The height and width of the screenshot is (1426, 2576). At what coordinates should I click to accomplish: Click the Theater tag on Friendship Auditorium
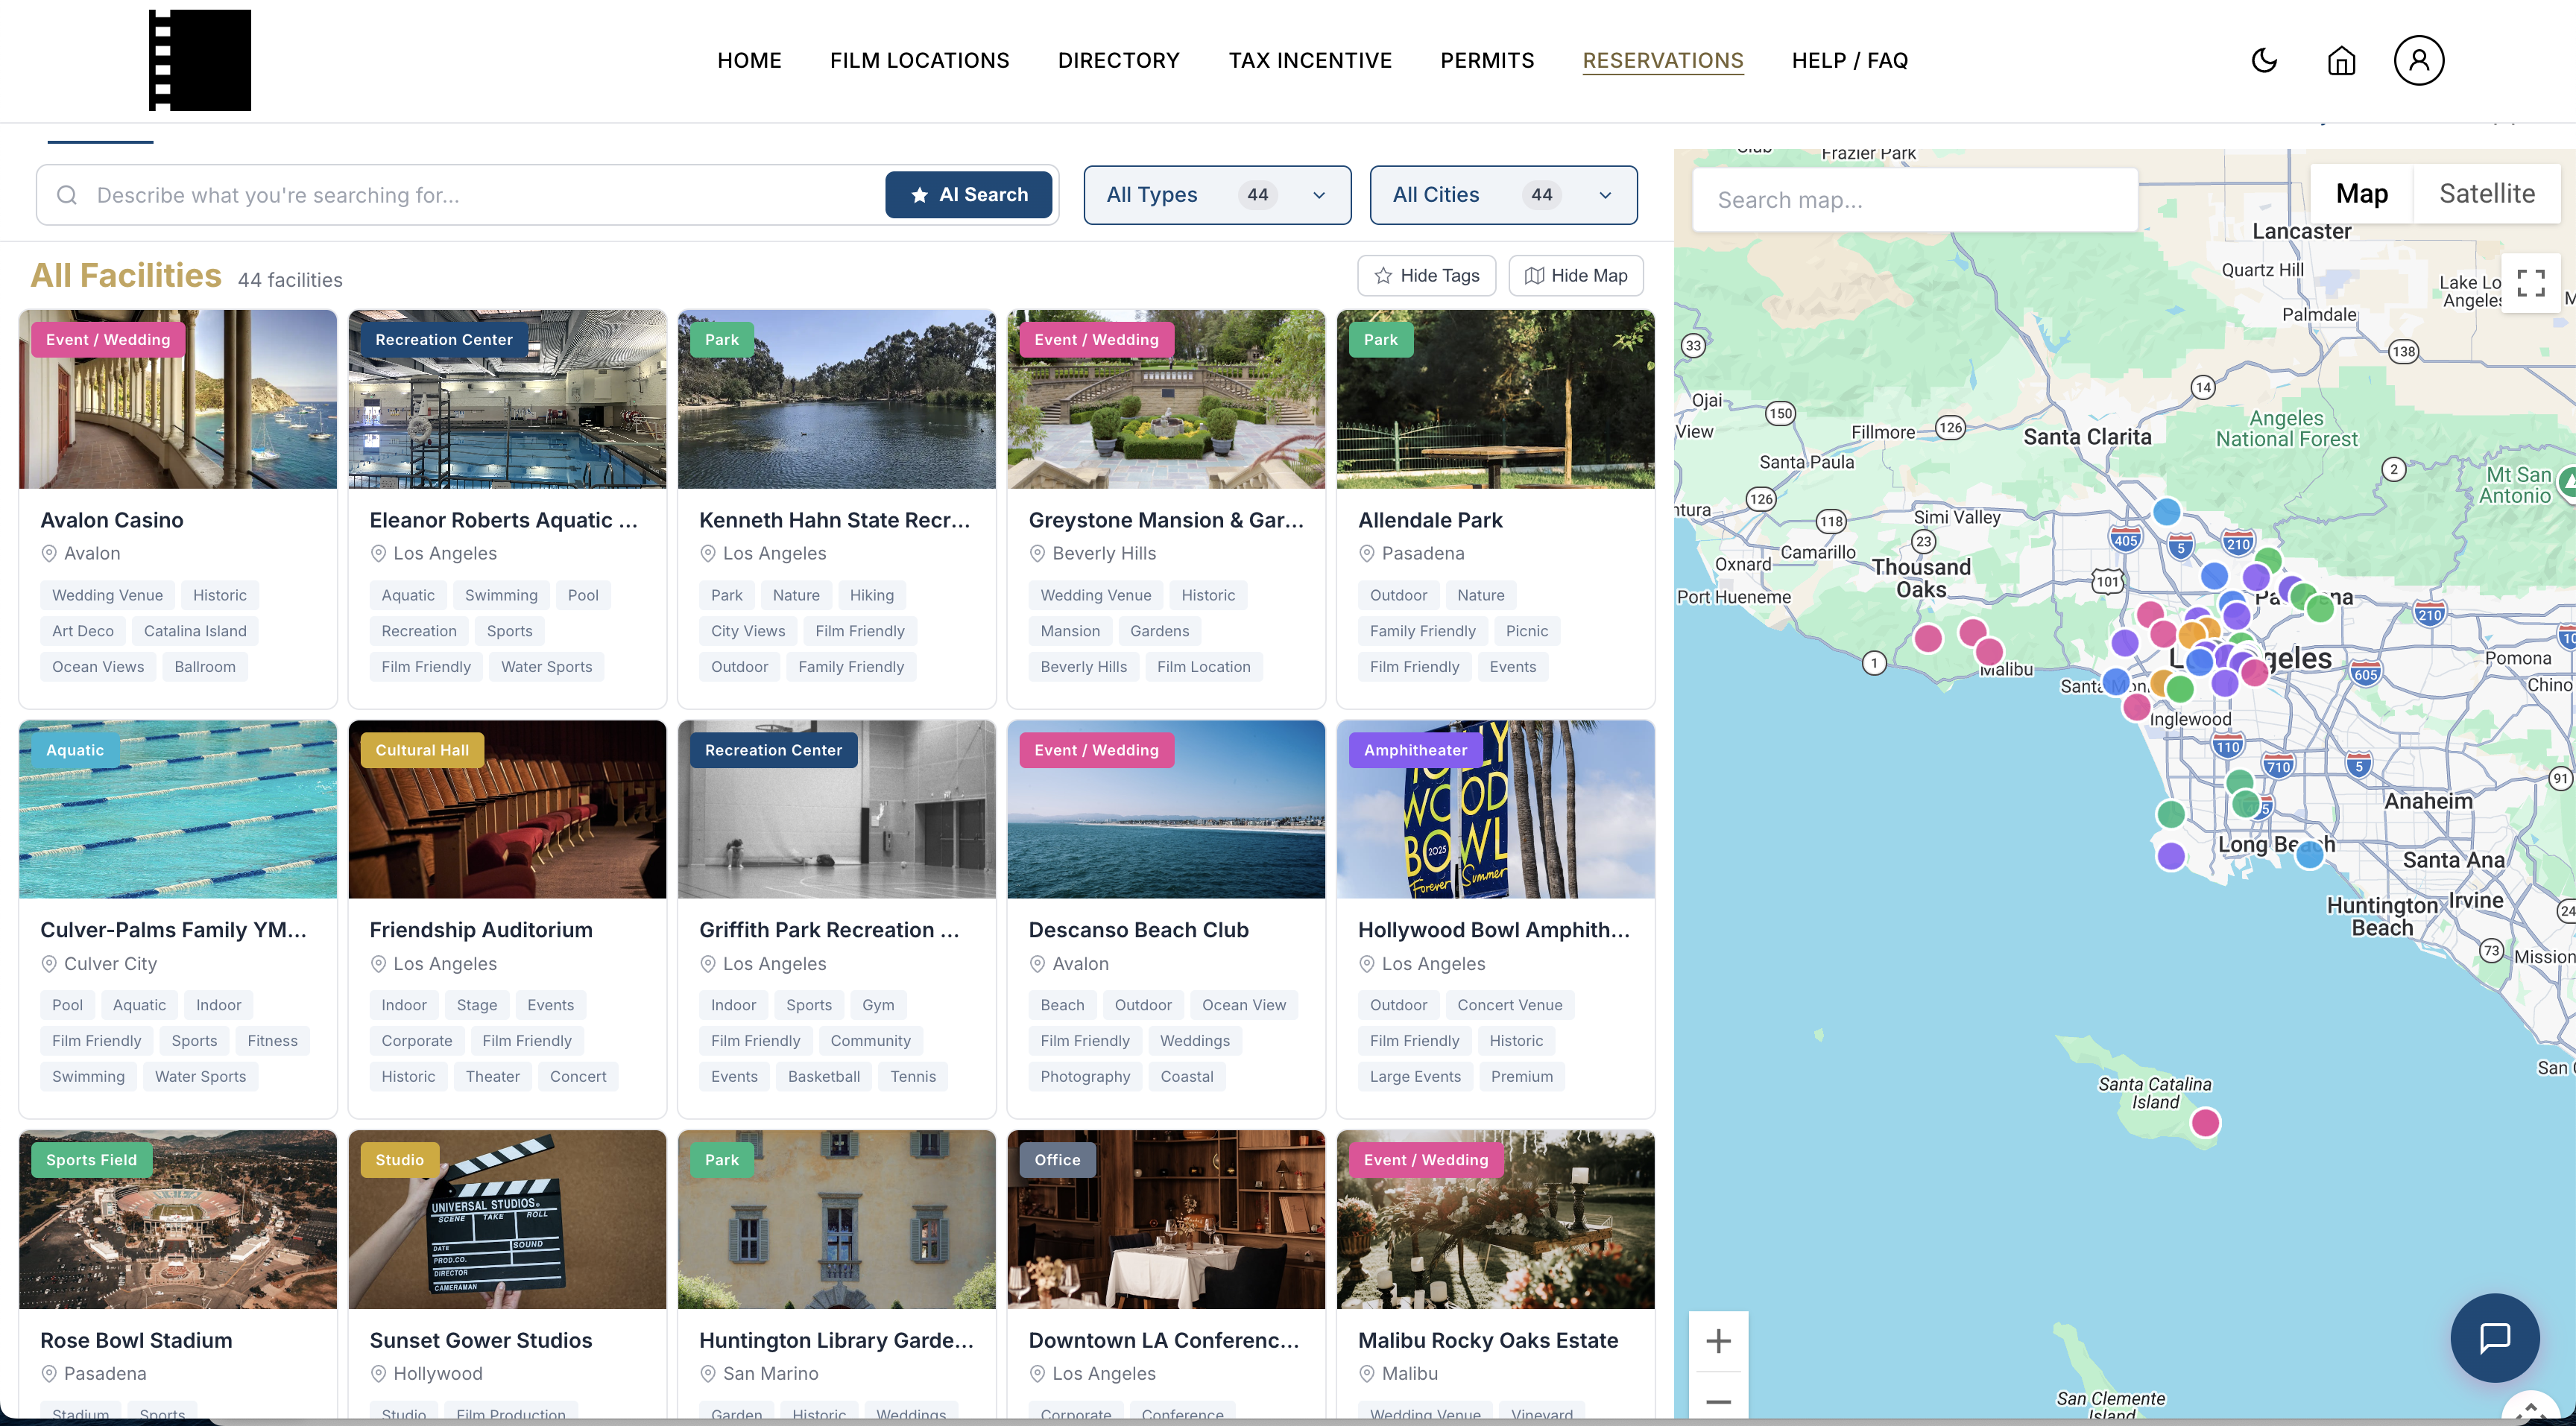[492, 1077]
